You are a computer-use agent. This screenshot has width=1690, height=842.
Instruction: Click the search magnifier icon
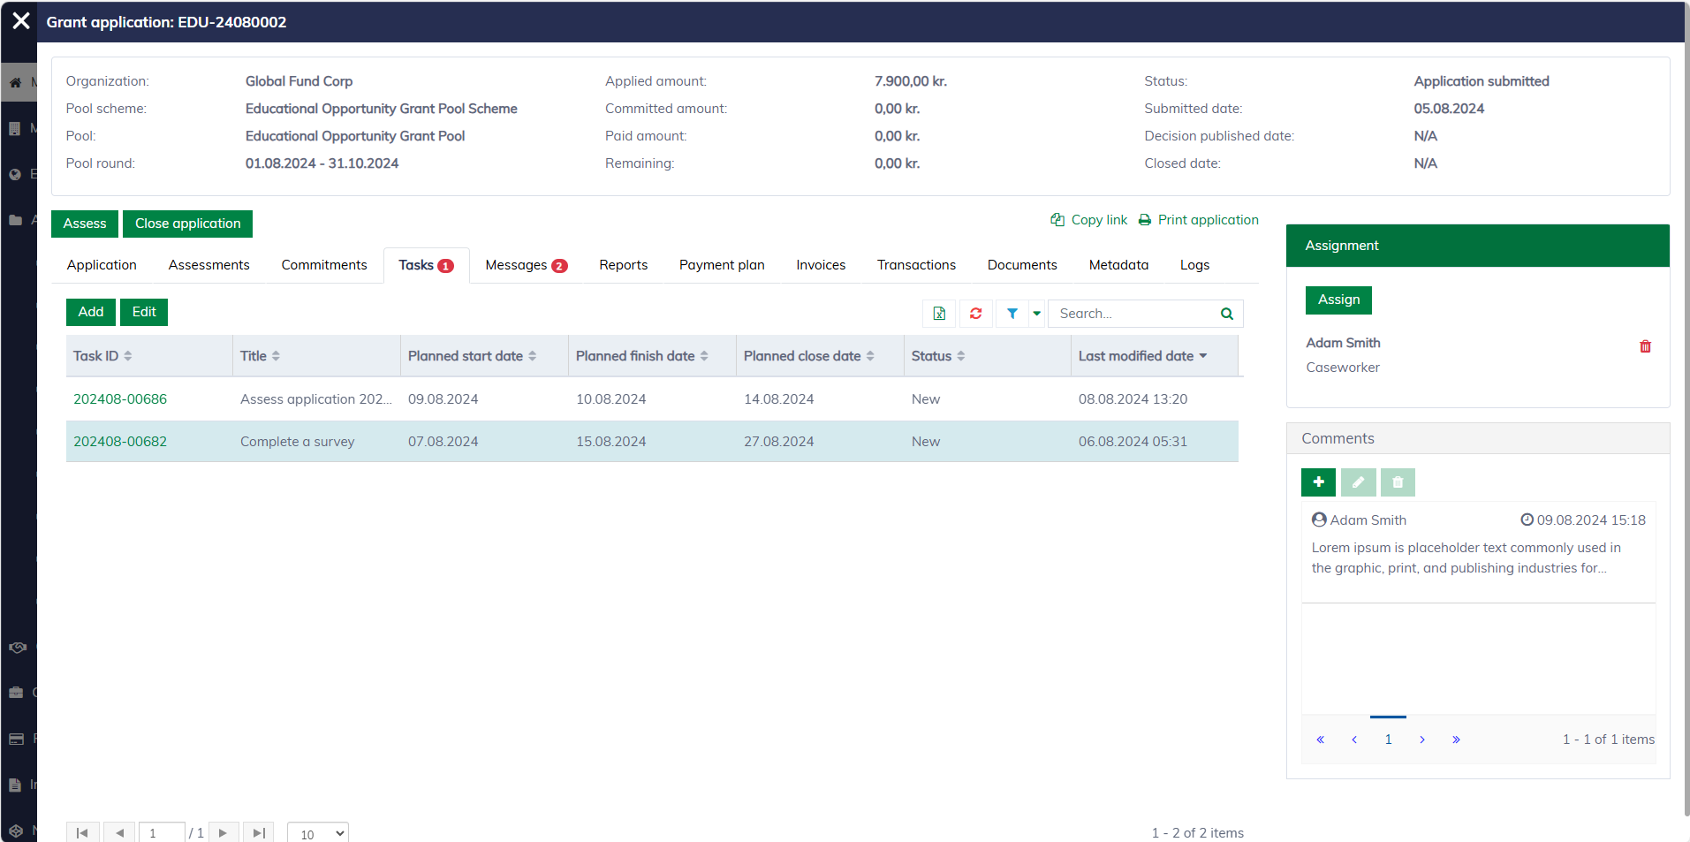(x=1226, y=314)
